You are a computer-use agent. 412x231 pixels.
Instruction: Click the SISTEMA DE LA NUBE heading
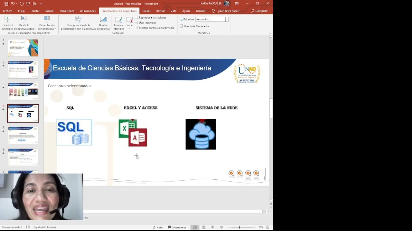tap(217, 108)
